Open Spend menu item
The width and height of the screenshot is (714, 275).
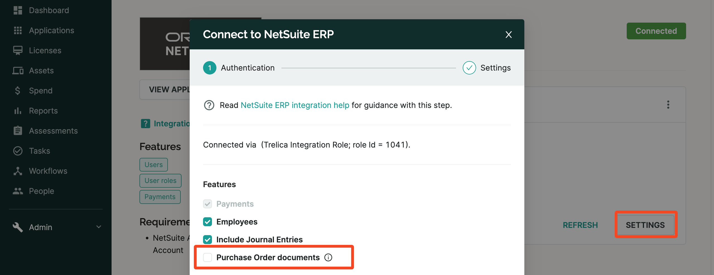41,91
